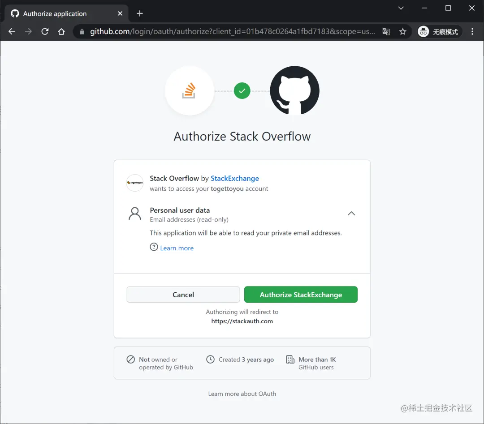Screen dimensions: 484x424
Task: Click the Cancel button
Action: 183,295
